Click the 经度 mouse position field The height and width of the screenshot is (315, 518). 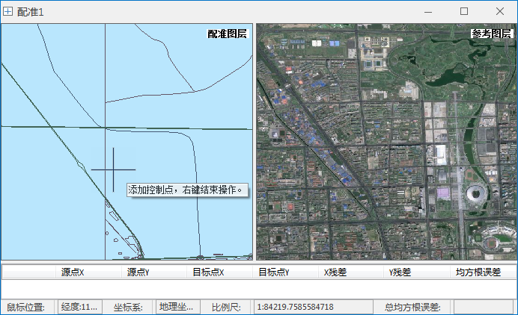coord(79,307)
